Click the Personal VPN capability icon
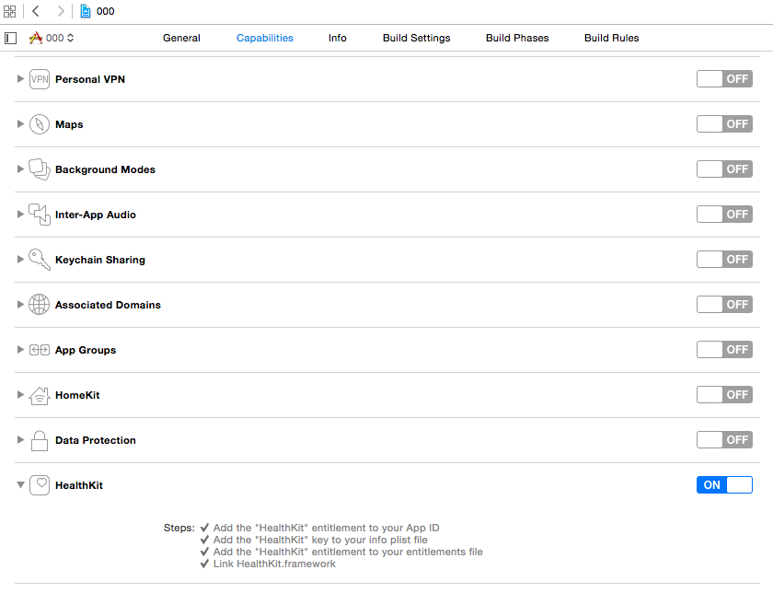 39,78
